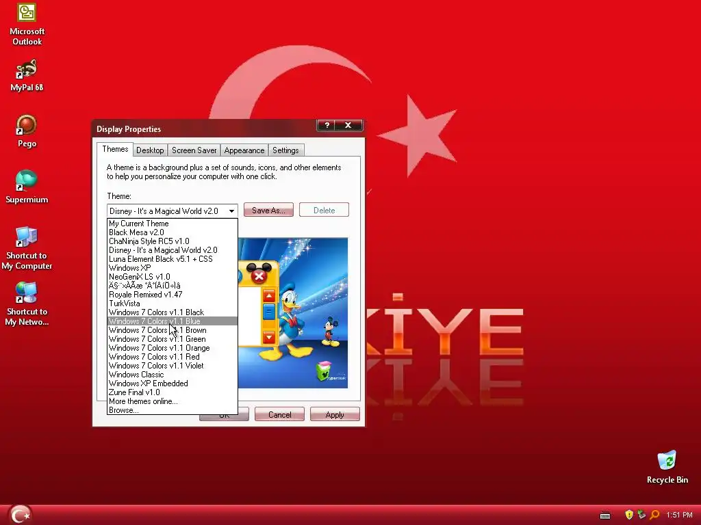Switch to the Themes tab
The width and height of the screenshot is (701, 525).
coord(115,149)
